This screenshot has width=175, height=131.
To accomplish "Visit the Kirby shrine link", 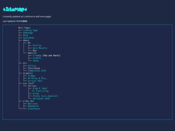I will coord(36,93).
